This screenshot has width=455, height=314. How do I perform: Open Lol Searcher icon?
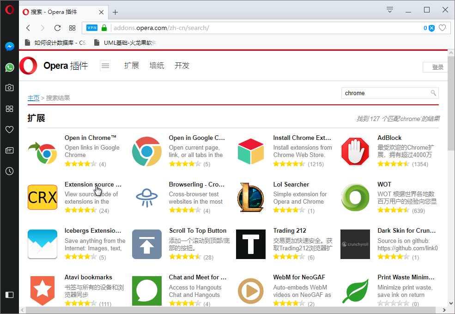(251, 197)
